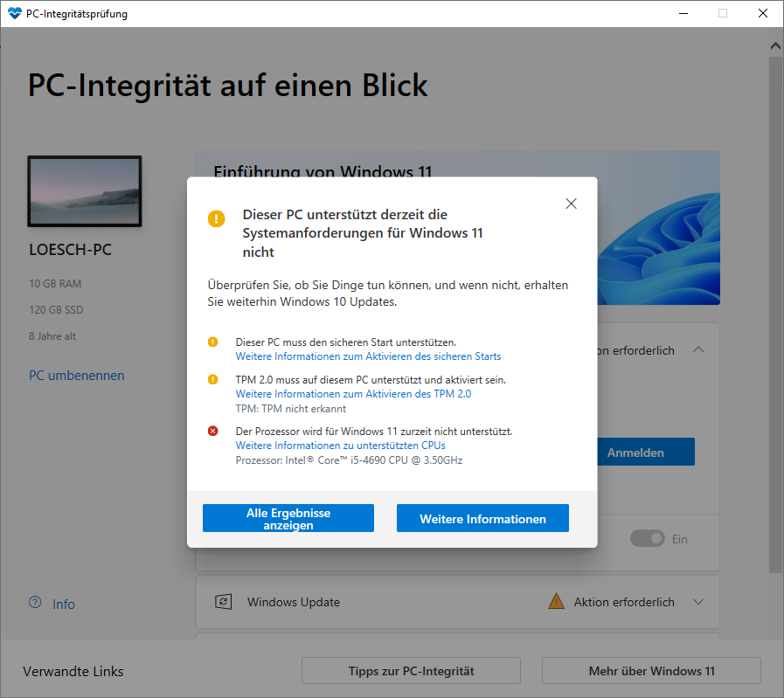This screenshot has height=698, width=784.
Task: Click the PC-Integritätsprüfung heart icon in title bar
Action: (x=15, y=13)
